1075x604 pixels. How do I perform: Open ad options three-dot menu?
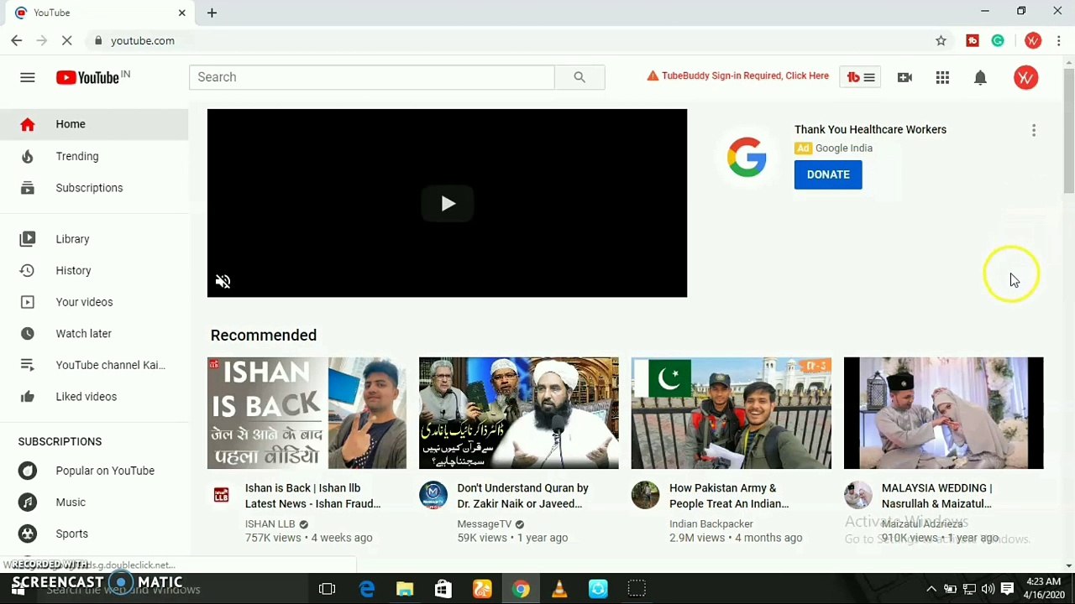point(1034,130)
